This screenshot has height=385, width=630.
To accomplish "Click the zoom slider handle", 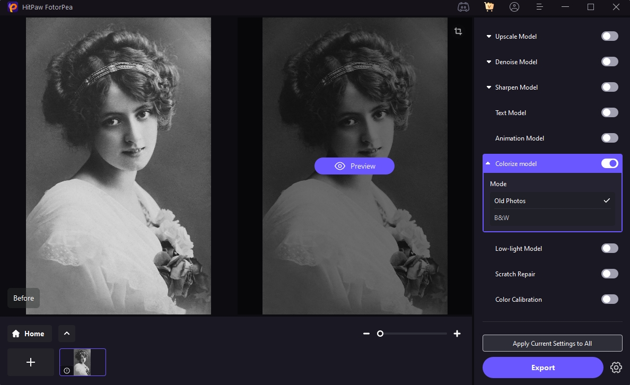I will [380, 334].
